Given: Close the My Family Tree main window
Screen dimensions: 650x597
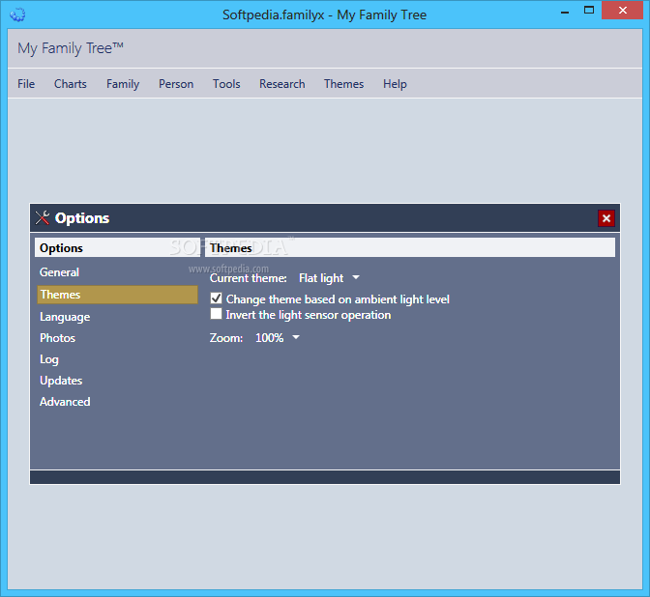Looking at the screenshot, I should pos(622,11).
